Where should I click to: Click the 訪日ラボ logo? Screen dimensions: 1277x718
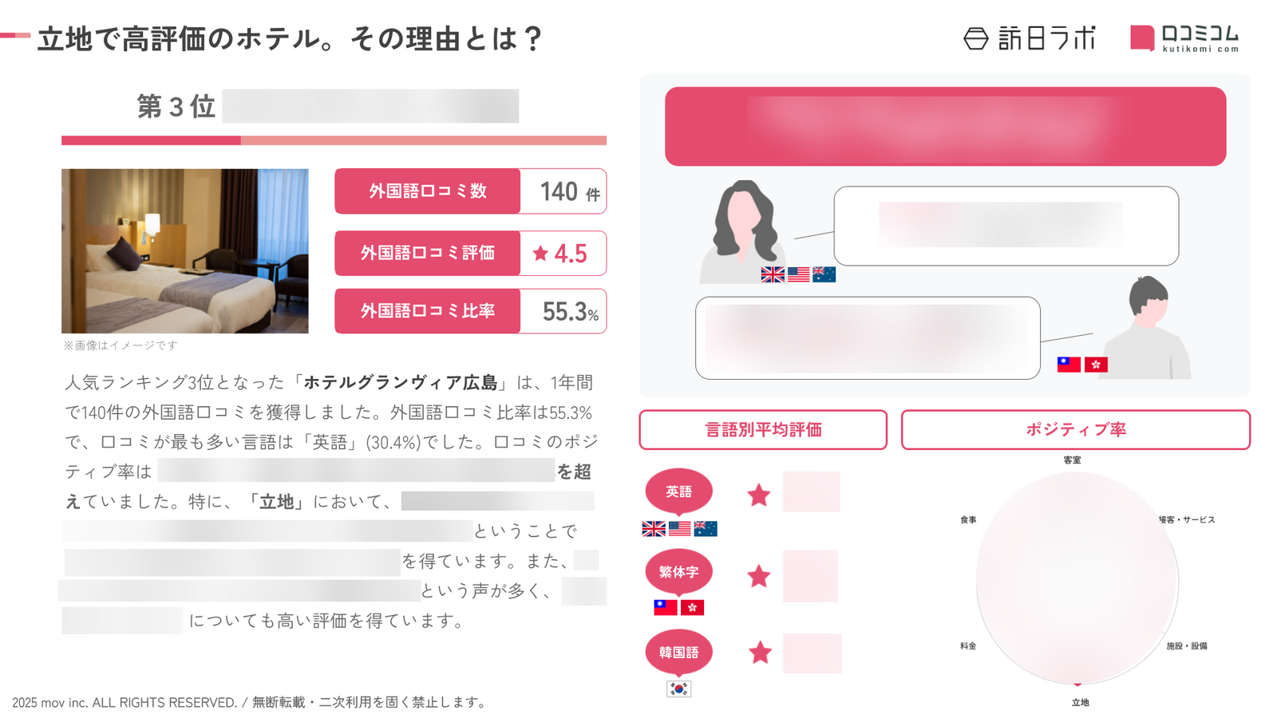click(x=1030, y=38)
